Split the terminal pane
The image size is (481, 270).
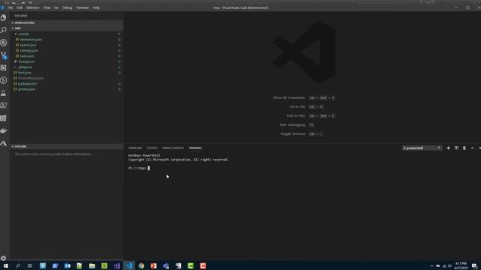pos(456,148)
